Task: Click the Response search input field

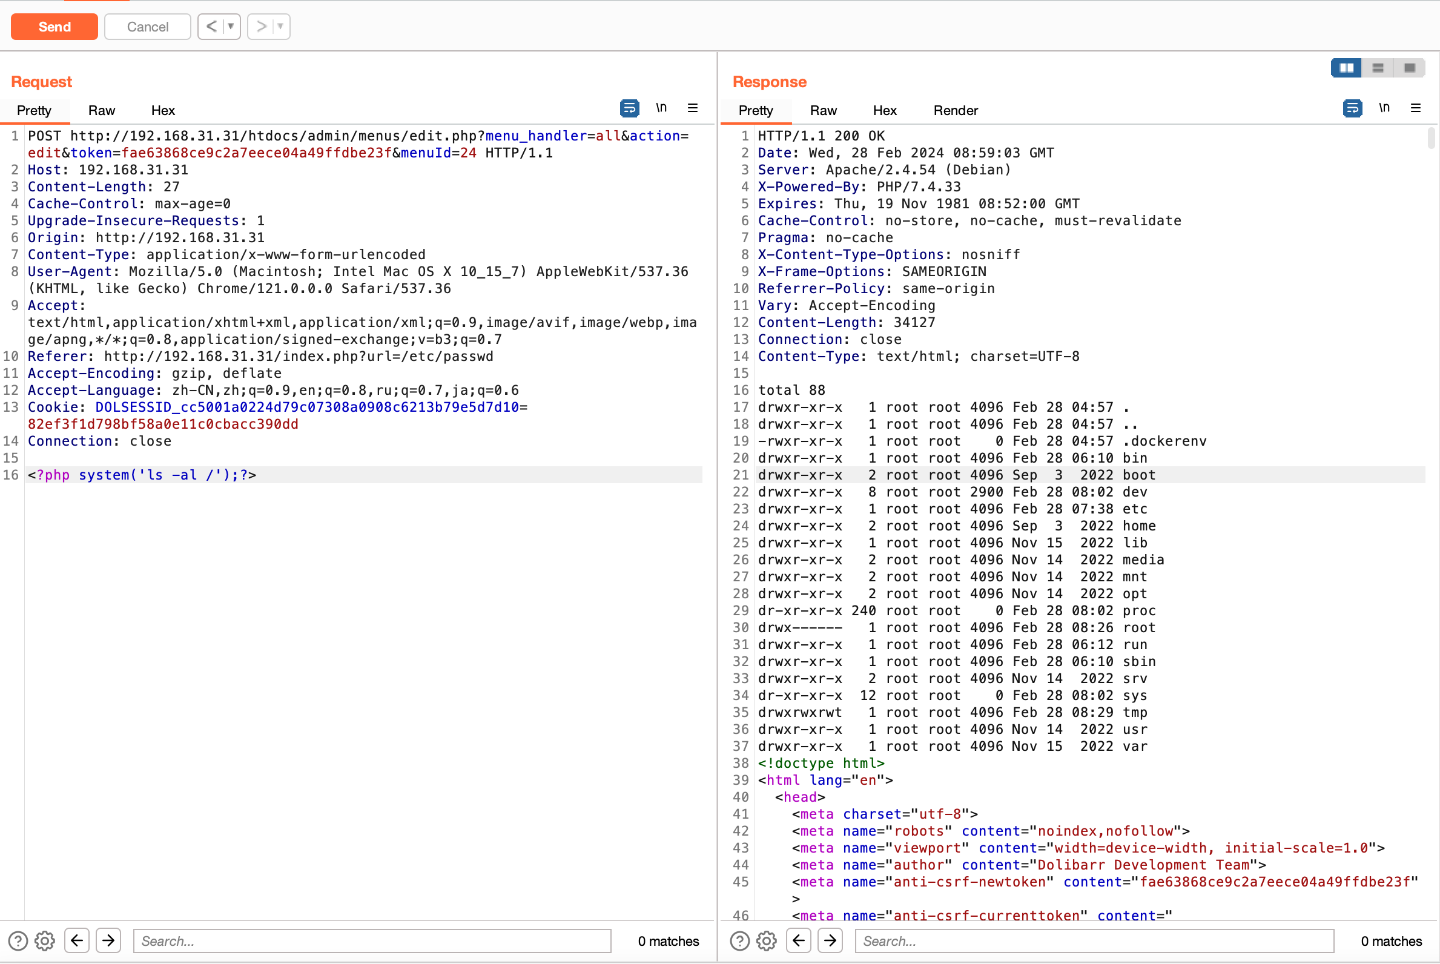Action: click(x=1094, y=940)
